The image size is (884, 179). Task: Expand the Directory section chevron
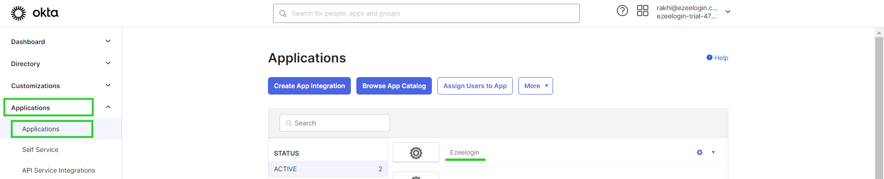coord(108,63)
